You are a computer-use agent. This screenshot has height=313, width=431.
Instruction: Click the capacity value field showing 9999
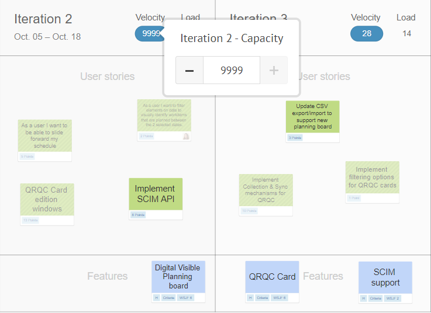coord(232,70)
